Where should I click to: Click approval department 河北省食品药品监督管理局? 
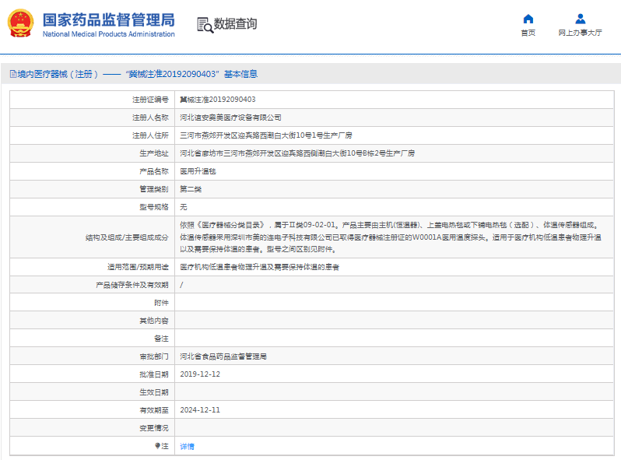tap(223, 356)
